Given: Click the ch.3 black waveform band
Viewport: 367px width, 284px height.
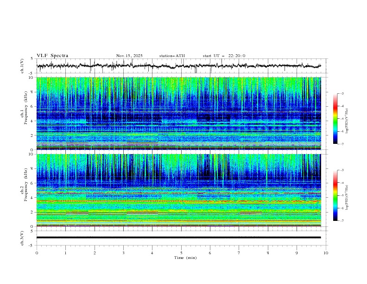Looking at the screenshot, I should click(x=178, y=238).
